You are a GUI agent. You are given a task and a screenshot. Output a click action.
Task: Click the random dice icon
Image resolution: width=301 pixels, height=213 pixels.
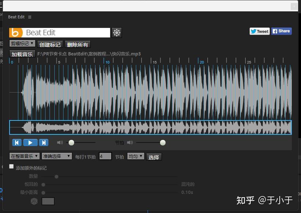coord(34,201)
